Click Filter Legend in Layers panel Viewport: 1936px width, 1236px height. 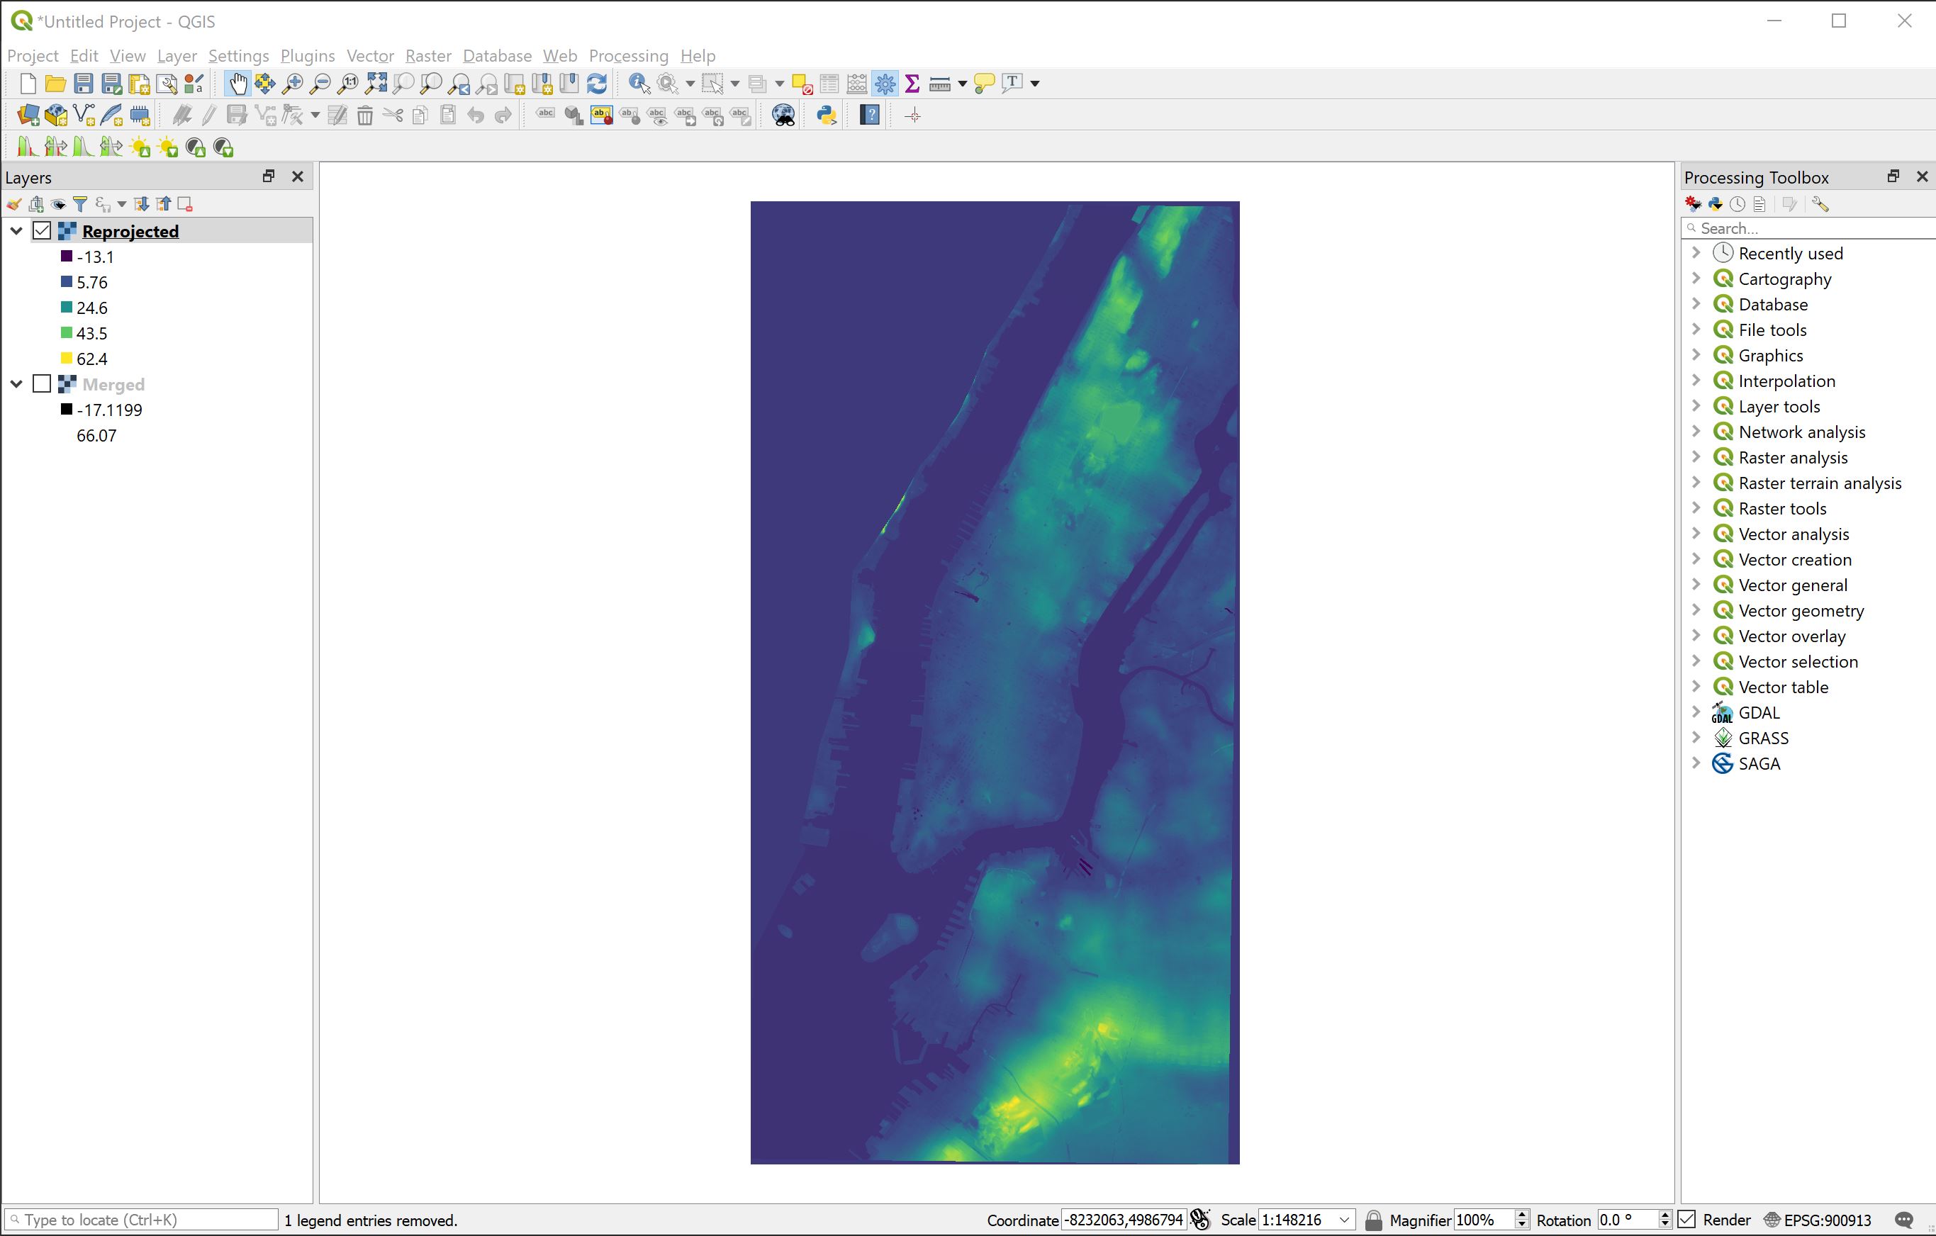click(80, 204)
